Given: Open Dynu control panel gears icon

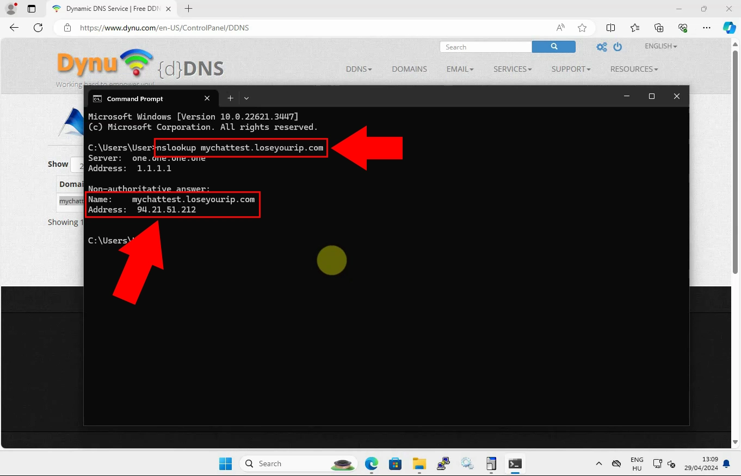Looking at the screenshot, I should pos(601,47).
